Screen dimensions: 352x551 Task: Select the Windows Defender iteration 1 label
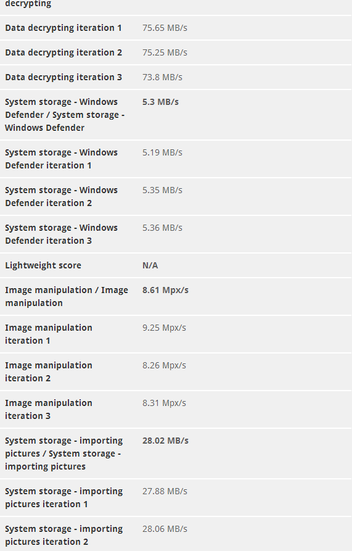61,159
